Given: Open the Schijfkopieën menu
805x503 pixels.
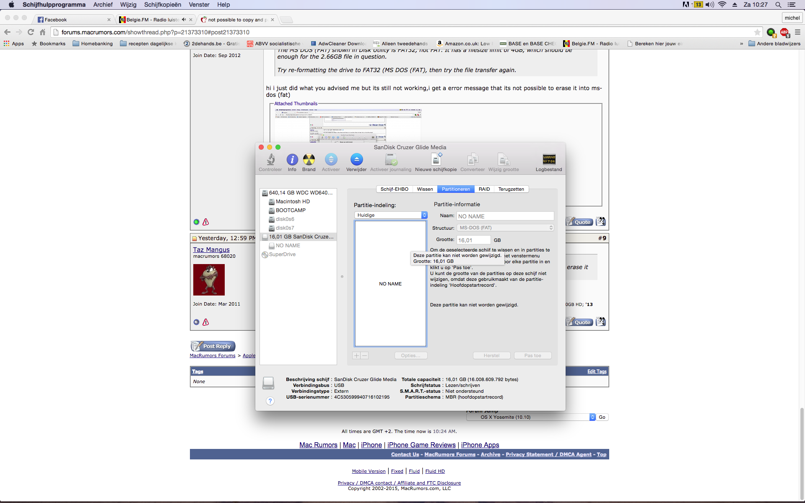Looking at the screenshot, I should point(163,5).
